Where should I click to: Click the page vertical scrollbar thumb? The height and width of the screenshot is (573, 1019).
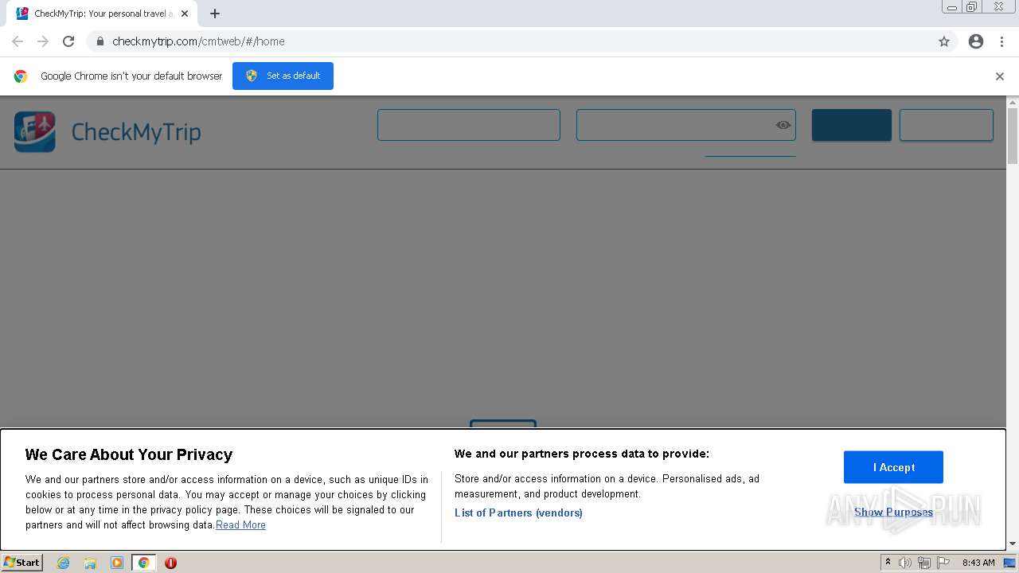1013,136
